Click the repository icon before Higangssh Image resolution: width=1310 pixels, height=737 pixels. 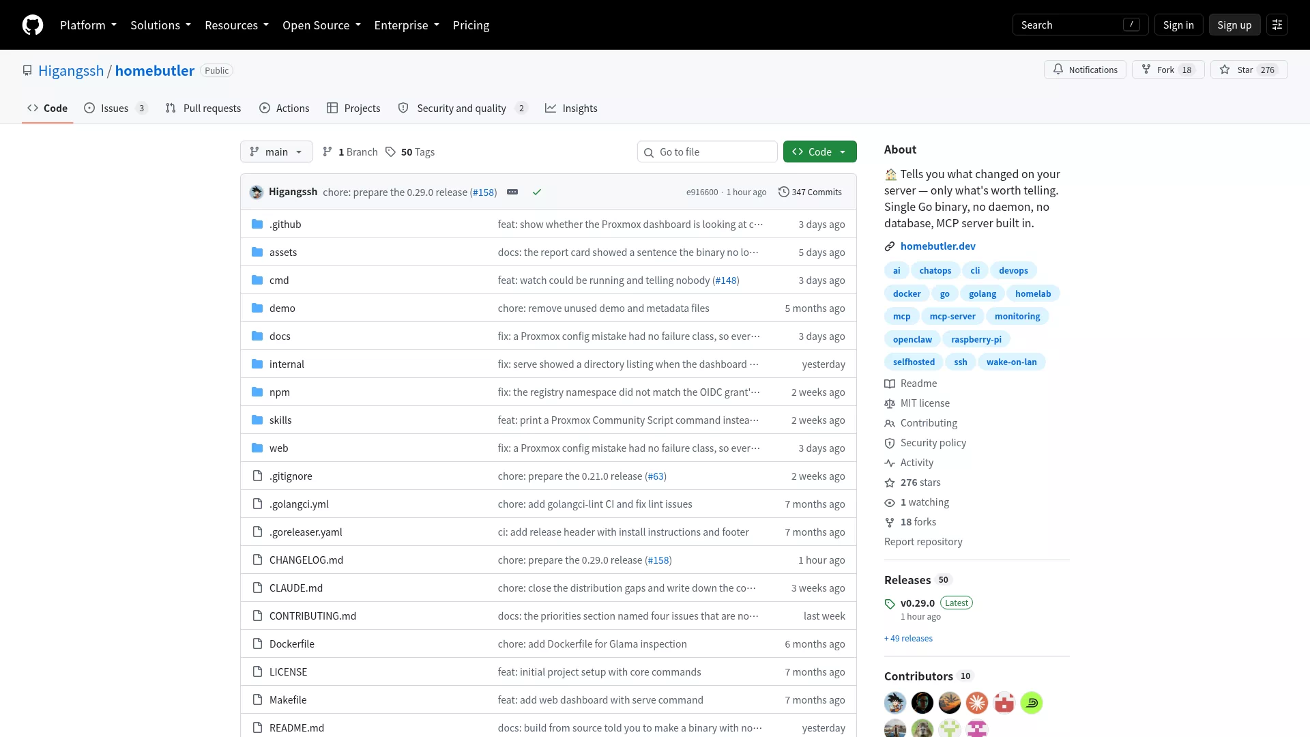click(27, 71)
